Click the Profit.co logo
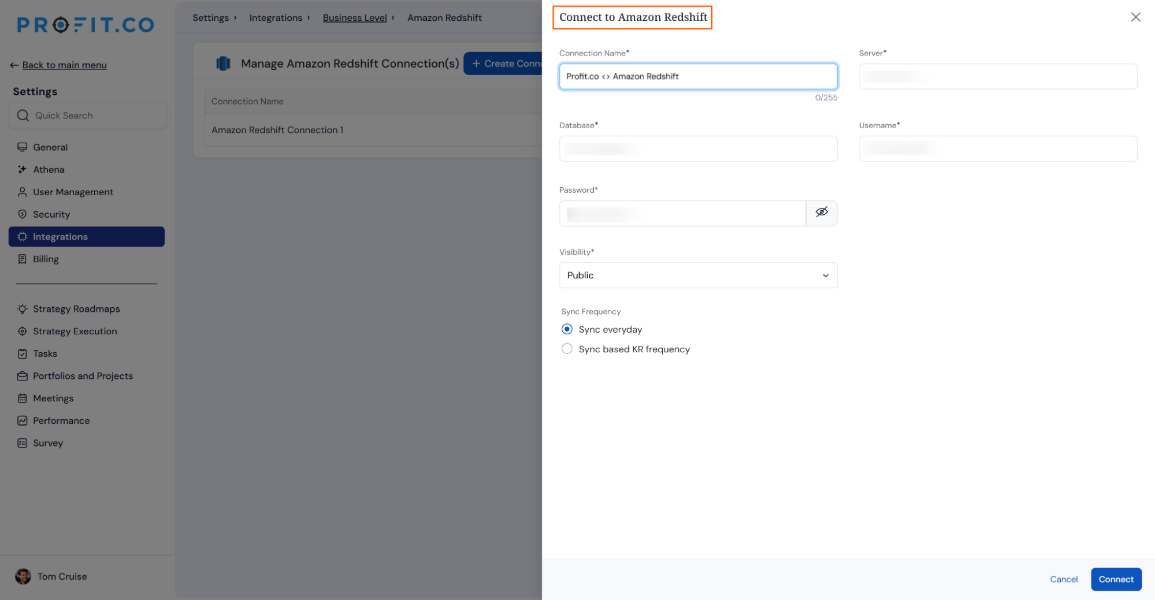This screenshot has width=1155, height=600. 86,25
